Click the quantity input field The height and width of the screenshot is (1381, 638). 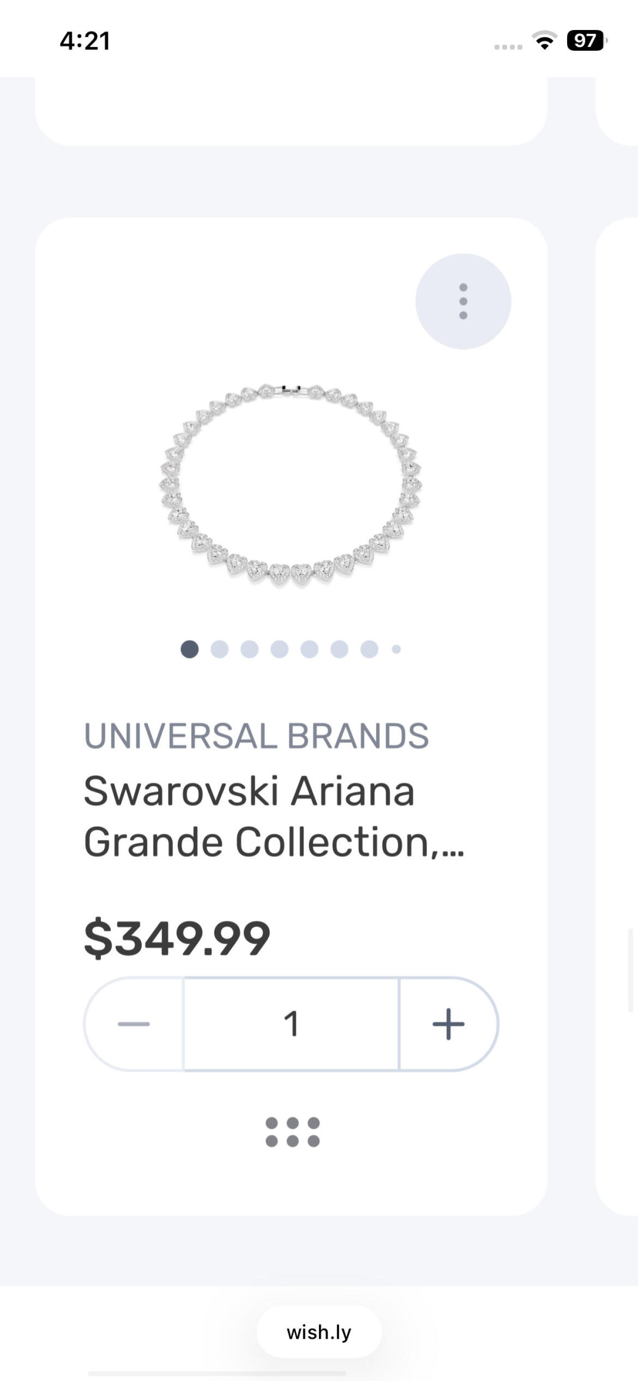click(291, 1024)
